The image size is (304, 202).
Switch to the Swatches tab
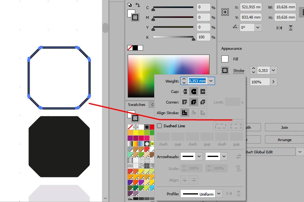point(136,104)
